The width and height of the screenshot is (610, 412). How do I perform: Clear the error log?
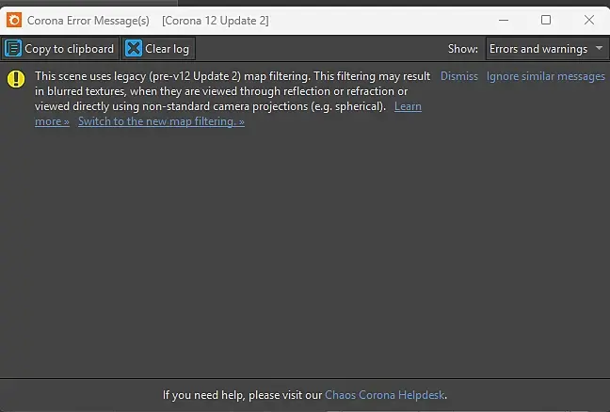pos(157,49)
